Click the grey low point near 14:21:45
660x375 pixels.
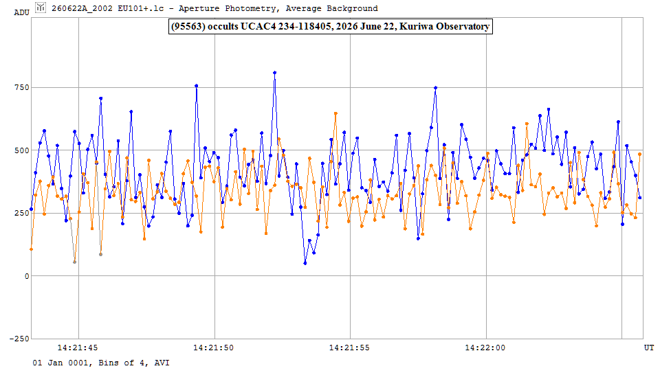tap(74, 262)
